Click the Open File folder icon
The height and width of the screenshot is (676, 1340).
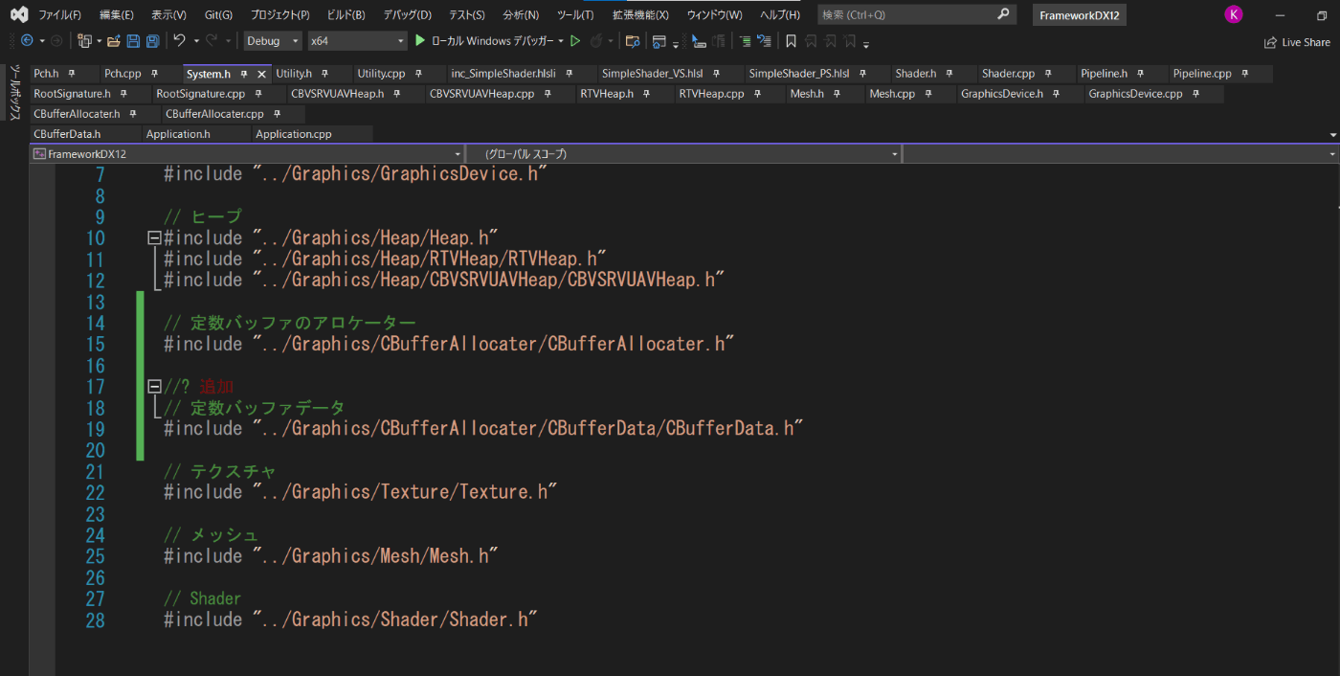(x=114, y=41)
